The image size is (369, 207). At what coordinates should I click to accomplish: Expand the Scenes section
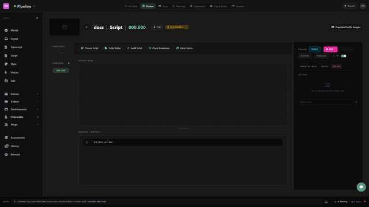(21, 94)
